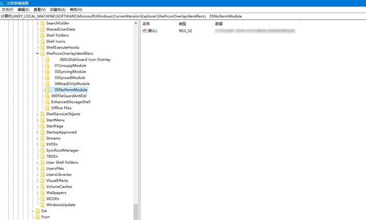Open the 编辑(E) menu
The width and height of the screenshot is (366, 220).
[23, 10]
